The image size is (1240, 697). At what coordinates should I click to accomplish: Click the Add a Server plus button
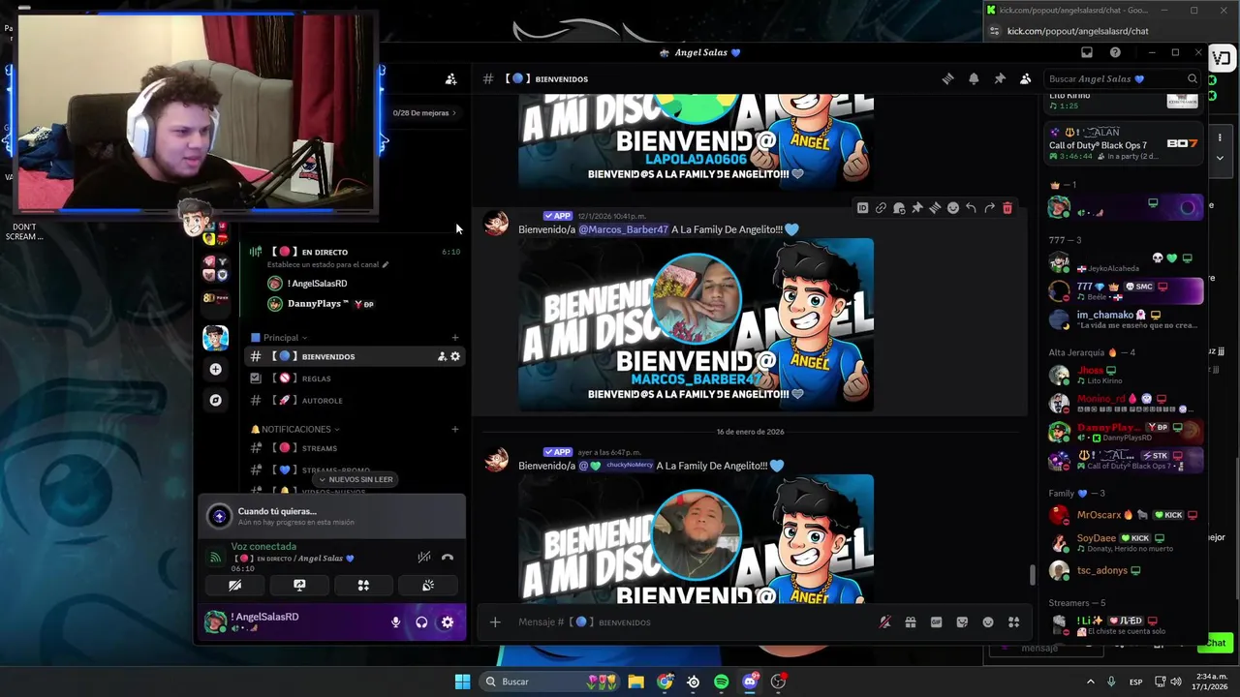pos(215,369)
